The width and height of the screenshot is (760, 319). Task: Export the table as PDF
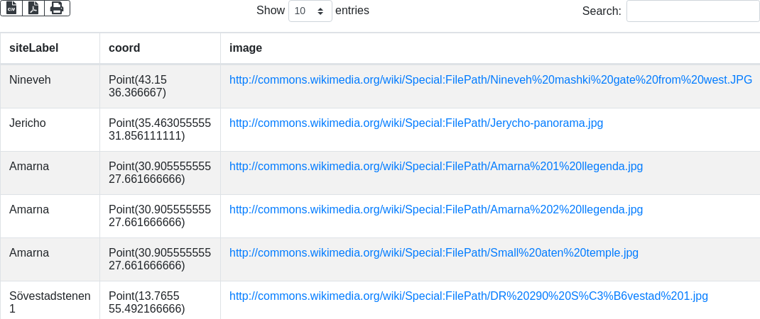34,8
